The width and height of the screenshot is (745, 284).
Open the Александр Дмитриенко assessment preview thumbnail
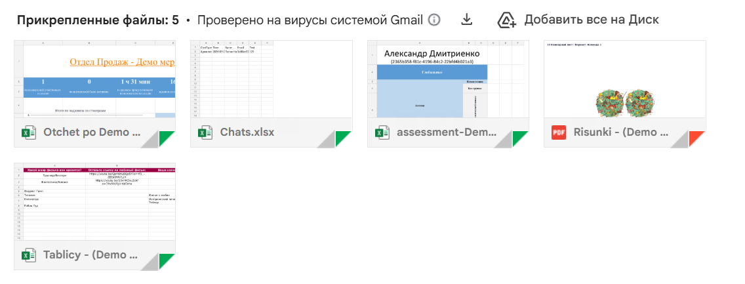tap(448, 79)
